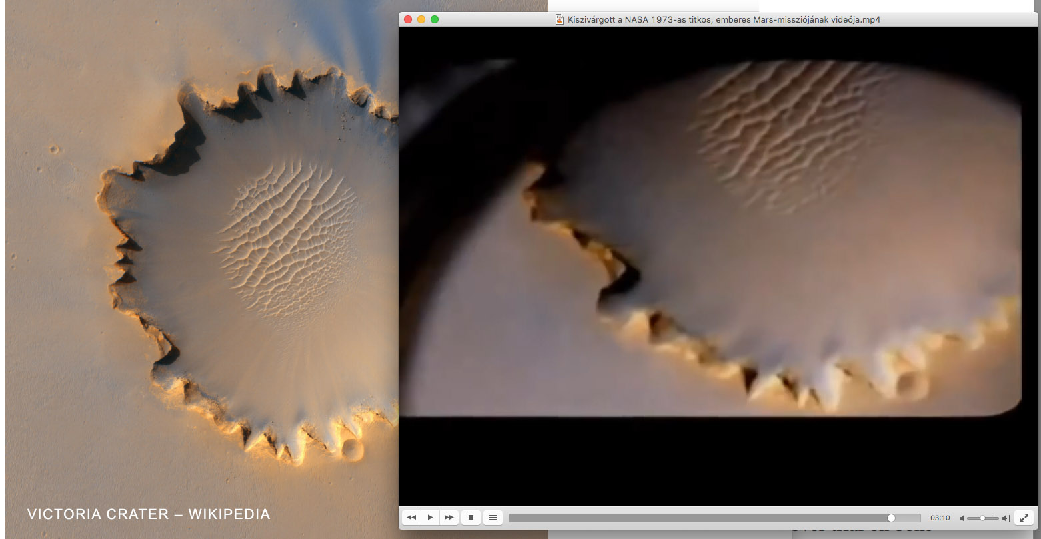Enter fullscreen mode with the arrows icon
This screenshot has height=539, width=1041.
click(x=1024, y=517)
